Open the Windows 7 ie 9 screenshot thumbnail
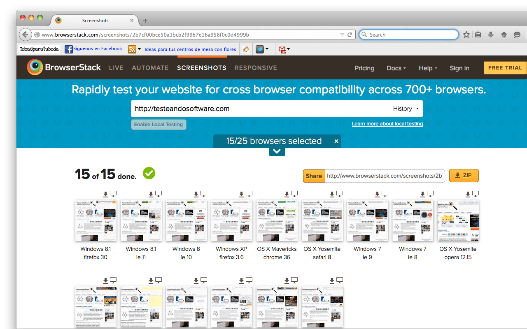 (x=367, y=220)
